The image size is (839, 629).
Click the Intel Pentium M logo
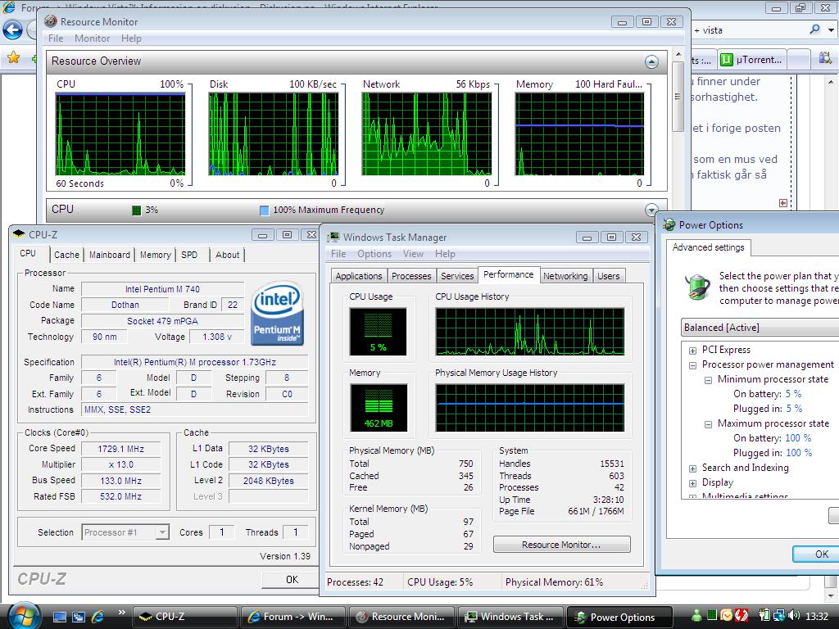coord(277,313)
